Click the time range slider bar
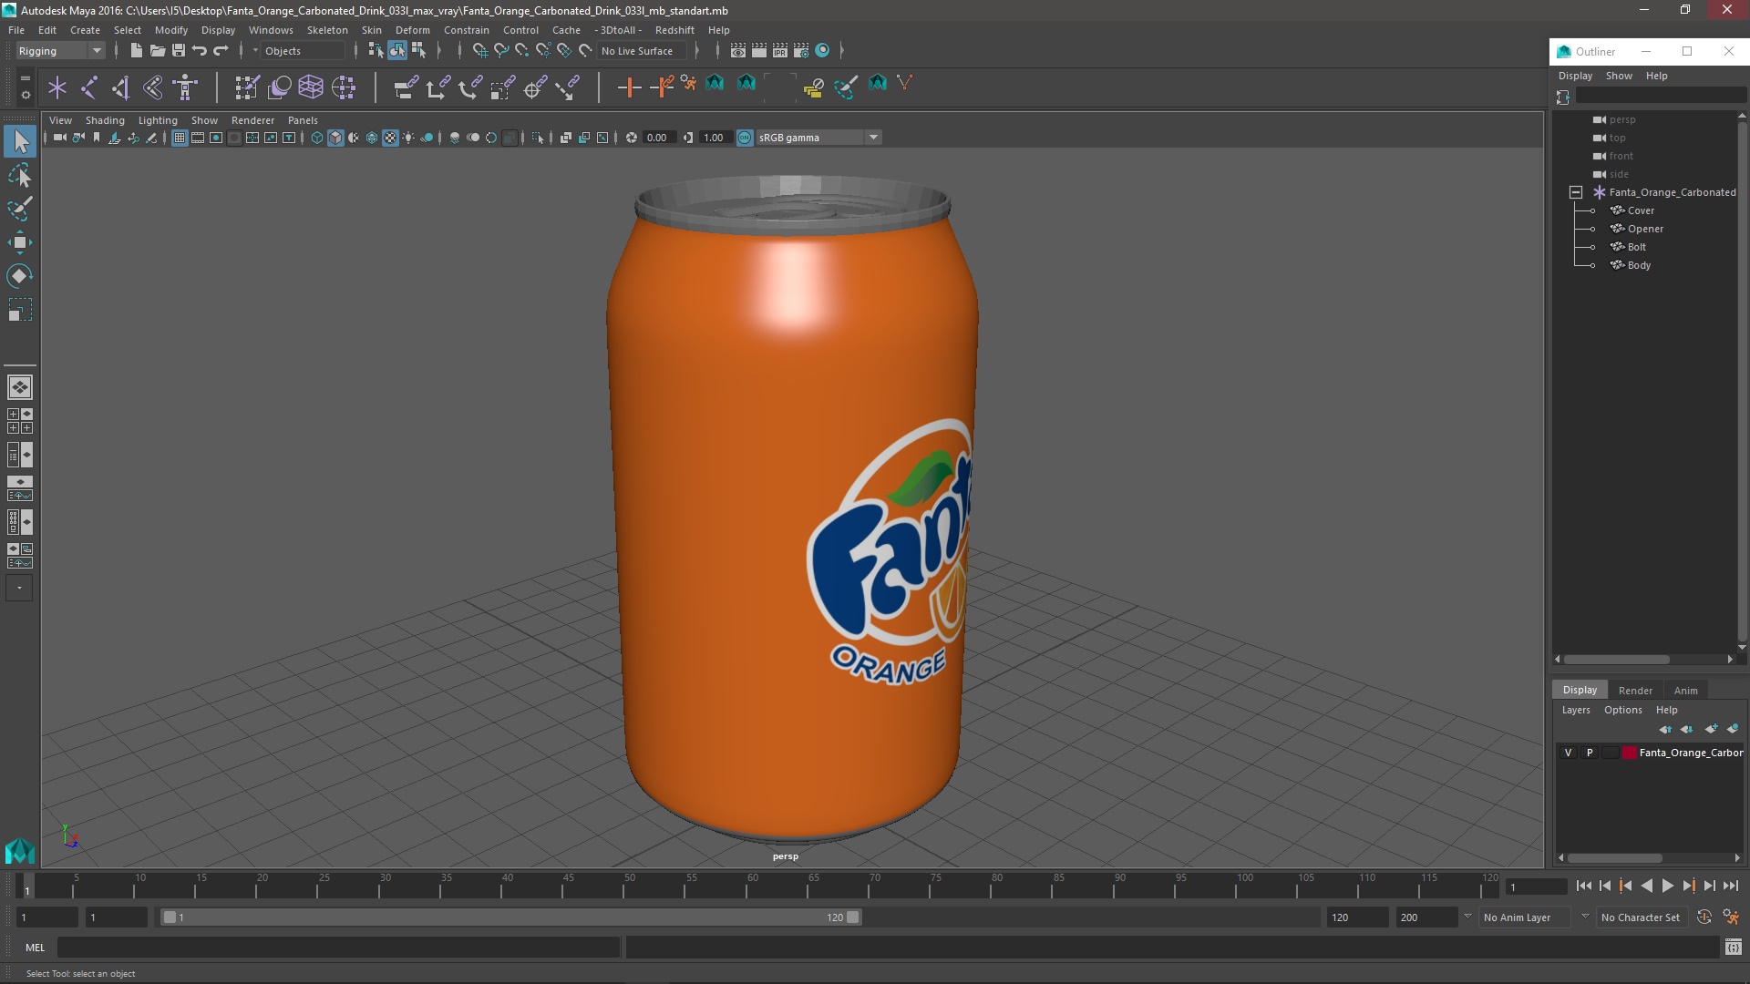This screenshot has width=1750, height=984. pyautogui.click(x=510, y=917)
